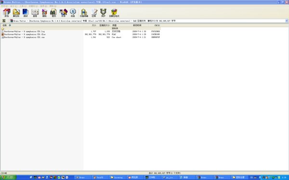Image resolution: width=289 pixels, height=180 pixels.
Task: Click the 1,707 size cell
Action: point(93,31)
